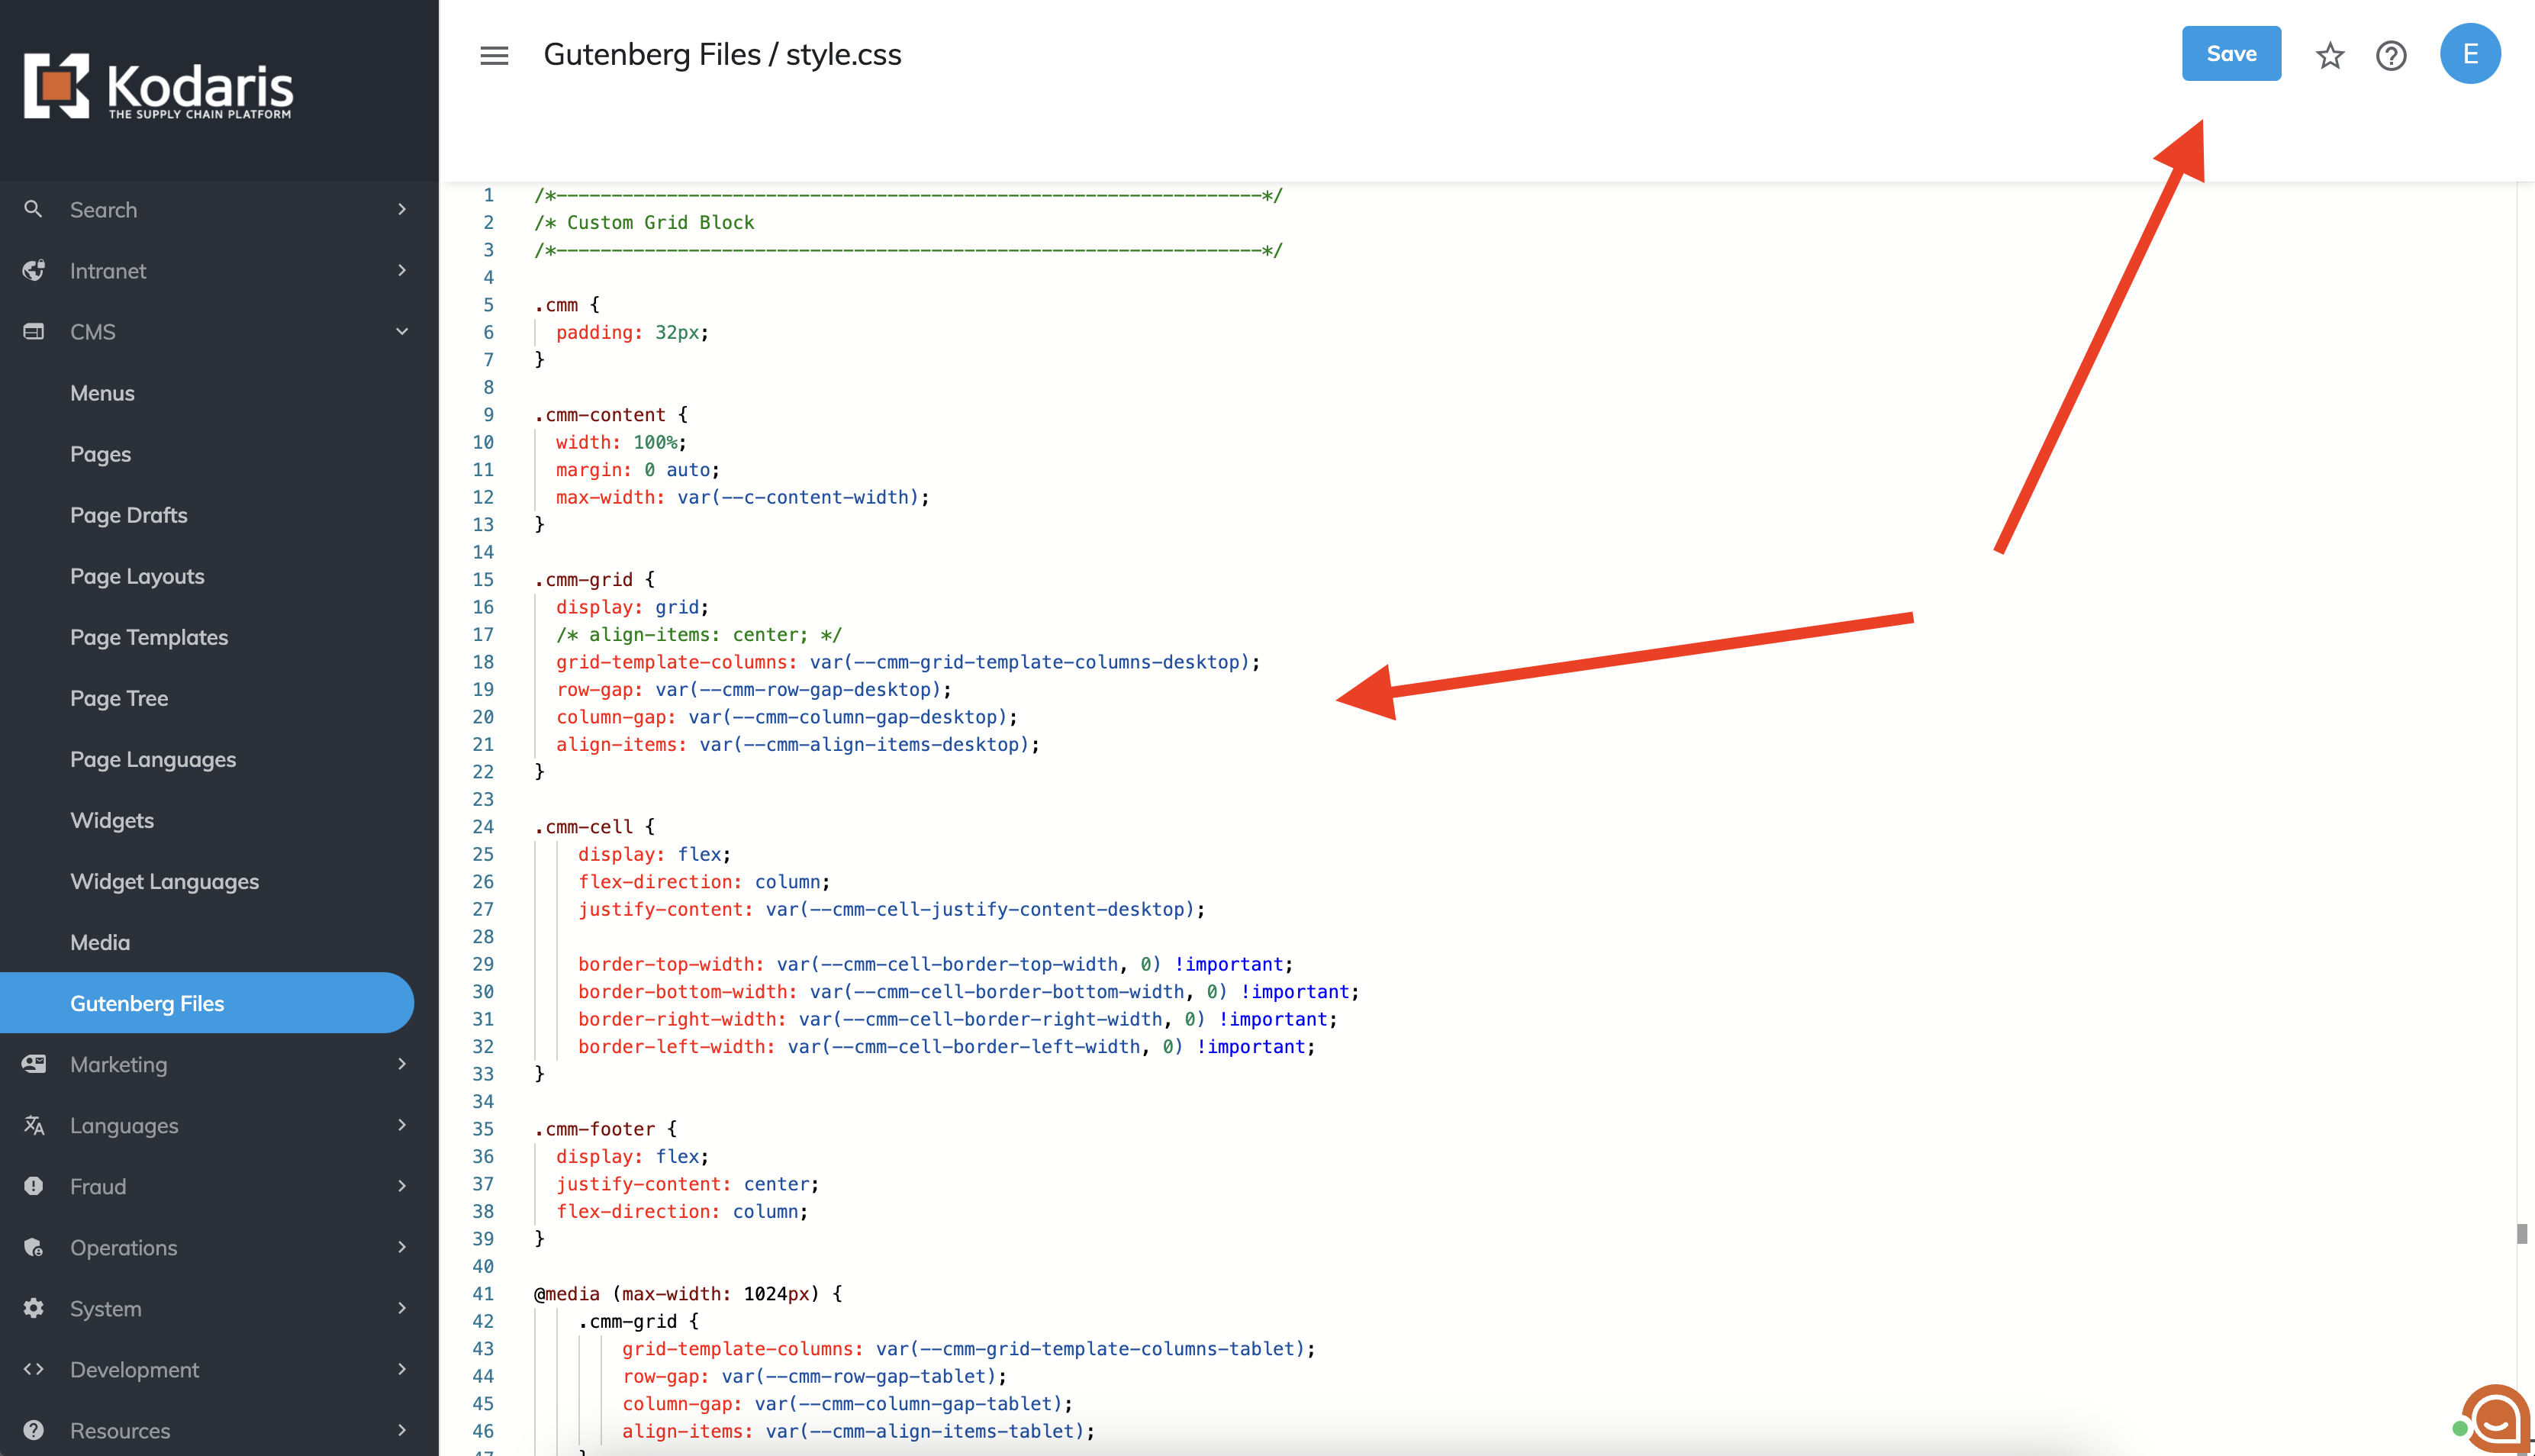This screenshot has width=2535, height=1456.
Task: Click the Fraud alert icon
Action: pyautogui.click(x=33, y=1186)
